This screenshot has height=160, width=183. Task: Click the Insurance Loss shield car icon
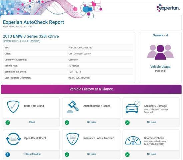tap(73, 139)
